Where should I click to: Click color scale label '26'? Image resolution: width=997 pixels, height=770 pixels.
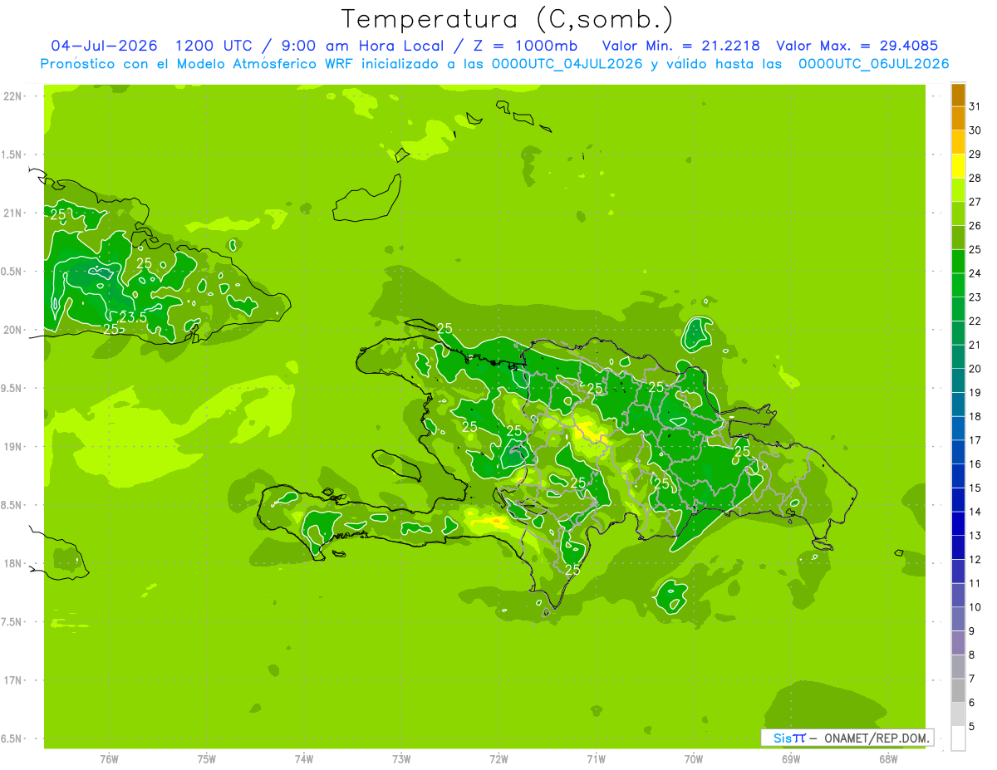point(975,226)
